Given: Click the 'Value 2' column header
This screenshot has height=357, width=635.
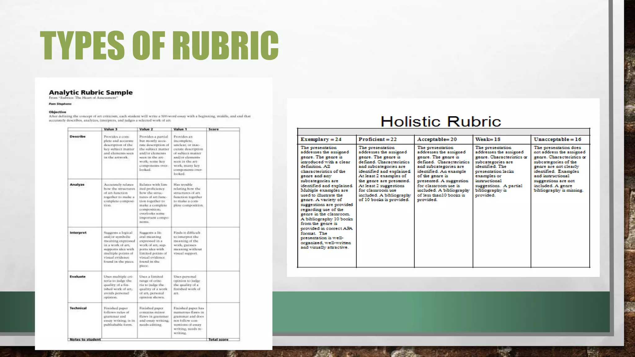Looking at the screenshot, I should click(x=146, y=129).
